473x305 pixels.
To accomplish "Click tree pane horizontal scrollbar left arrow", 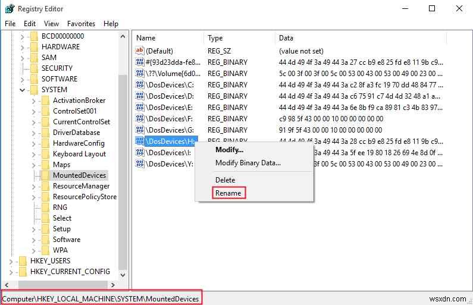I will click(x=7, y=285).
